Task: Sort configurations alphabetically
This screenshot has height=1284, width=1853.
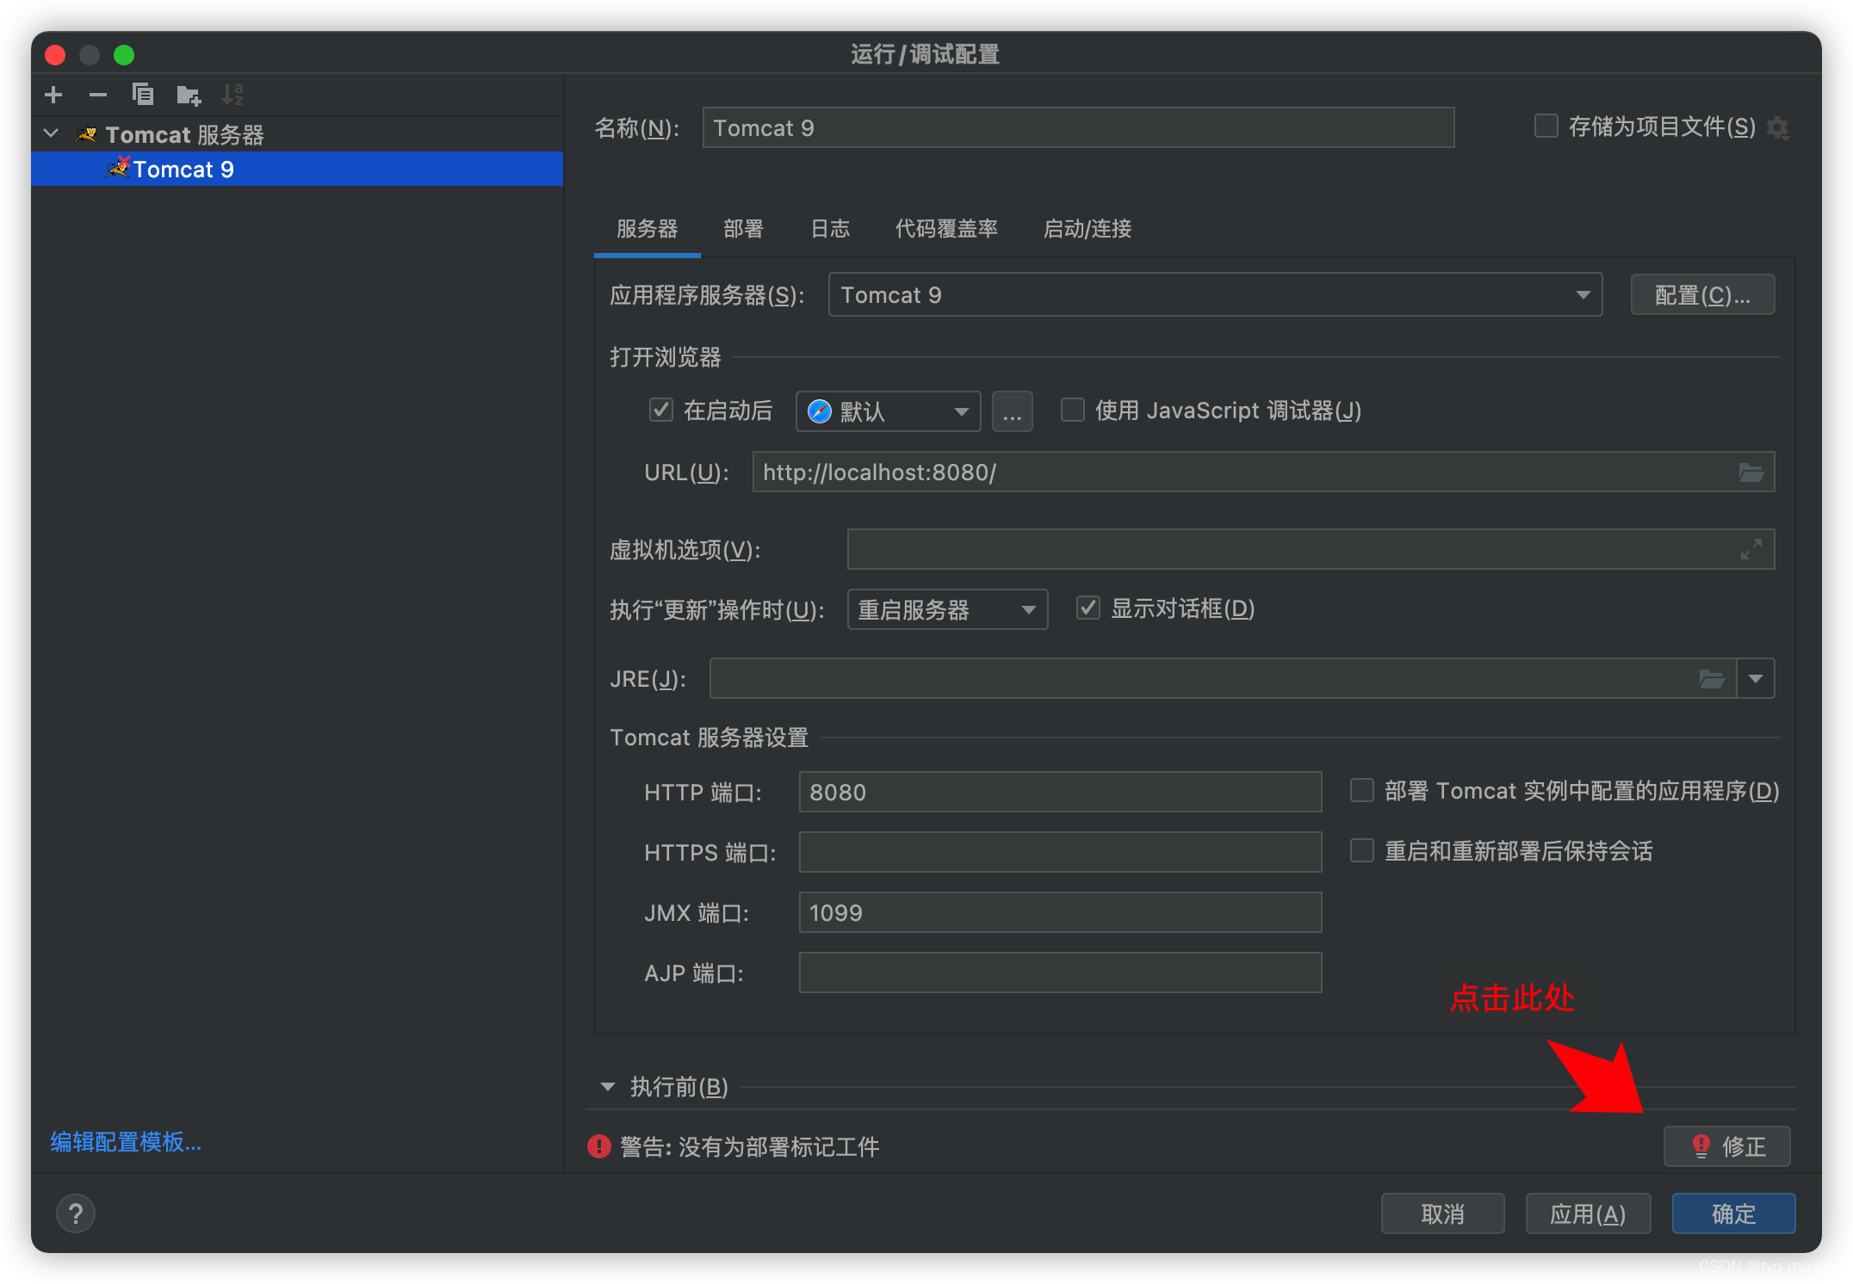Action: coord(232,95)
